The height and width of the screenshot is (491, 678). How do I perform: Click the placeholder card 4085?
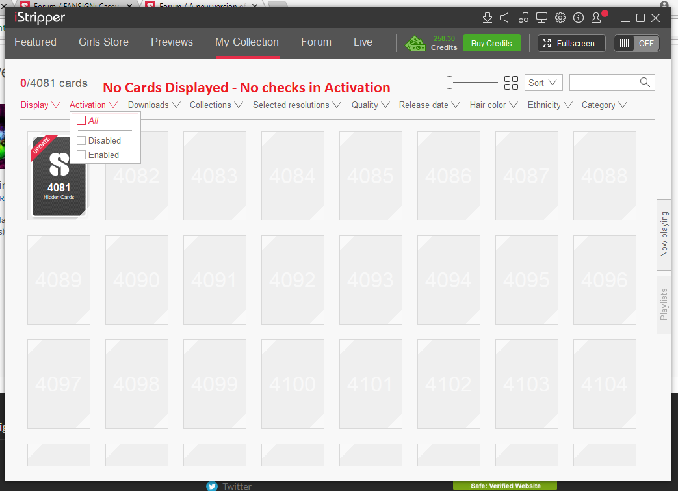click(371, 176)
